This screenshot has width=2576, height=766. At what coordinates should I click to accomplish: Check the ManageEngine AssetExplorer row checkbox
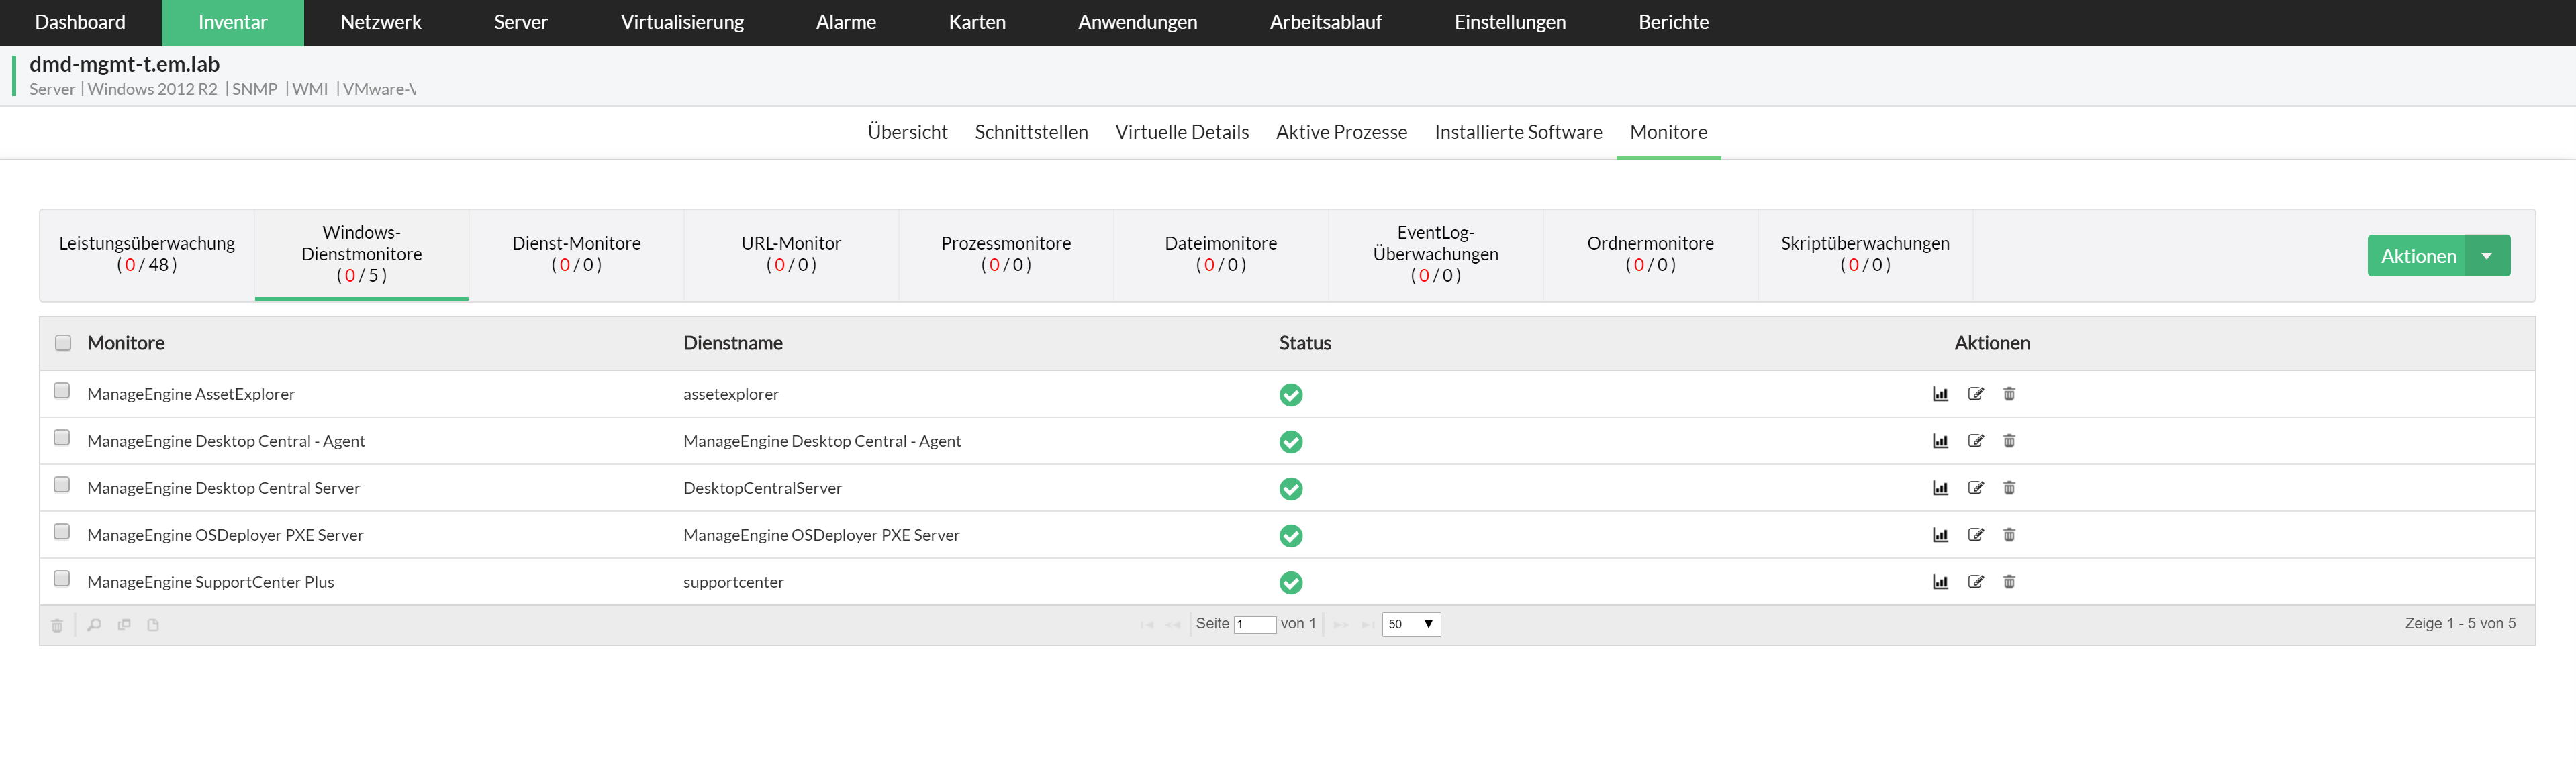click(x=62, y=390)
